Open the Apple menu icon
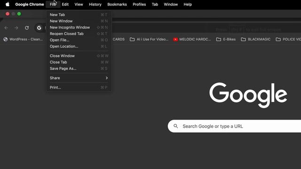This screenshot has height=169, width=301. click(8, 4)
